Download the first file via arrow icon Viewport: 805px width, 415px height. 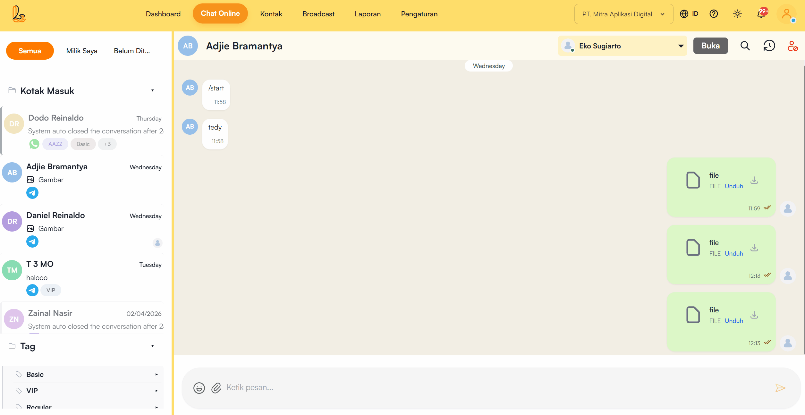pos(754,180)
